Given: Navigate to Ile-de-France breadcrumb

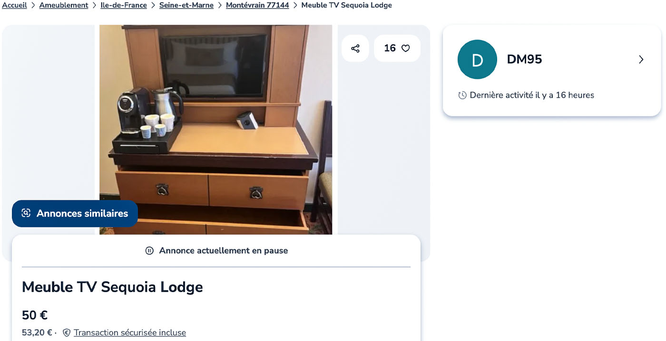Looking at the screenshot, I should pos(124,5).
